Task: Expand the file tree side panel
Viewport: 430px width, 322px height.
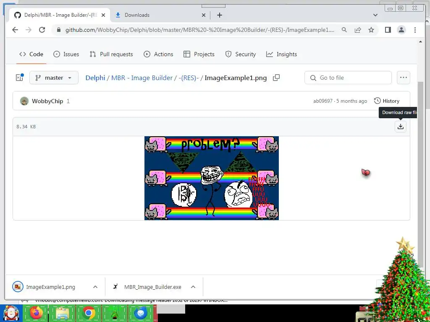Action: click(x=19, y=78)
